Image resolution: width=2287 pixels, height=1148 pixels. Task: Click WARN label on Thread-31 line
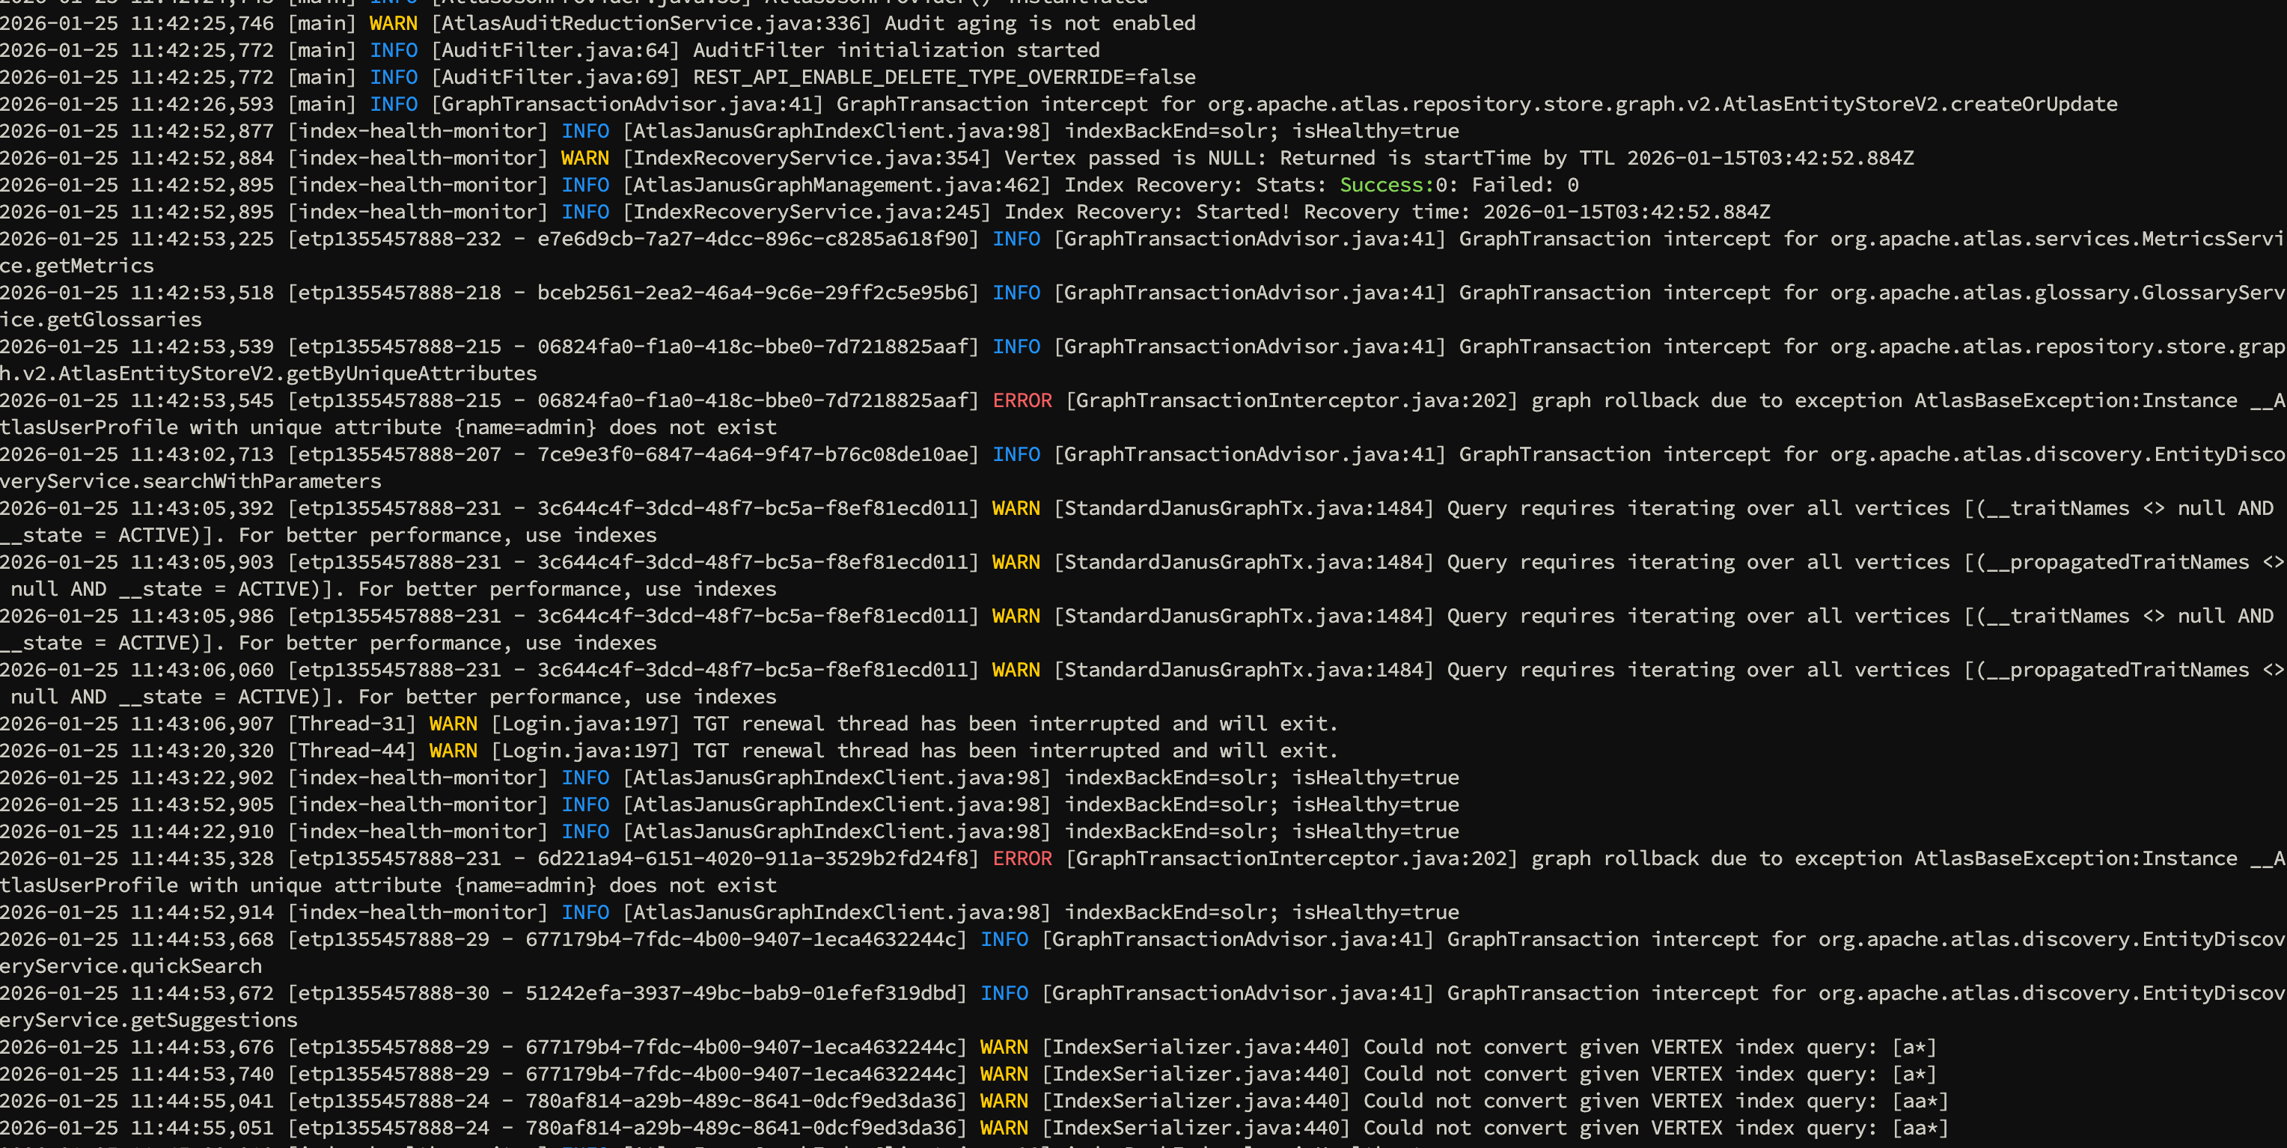click(453, 724)
